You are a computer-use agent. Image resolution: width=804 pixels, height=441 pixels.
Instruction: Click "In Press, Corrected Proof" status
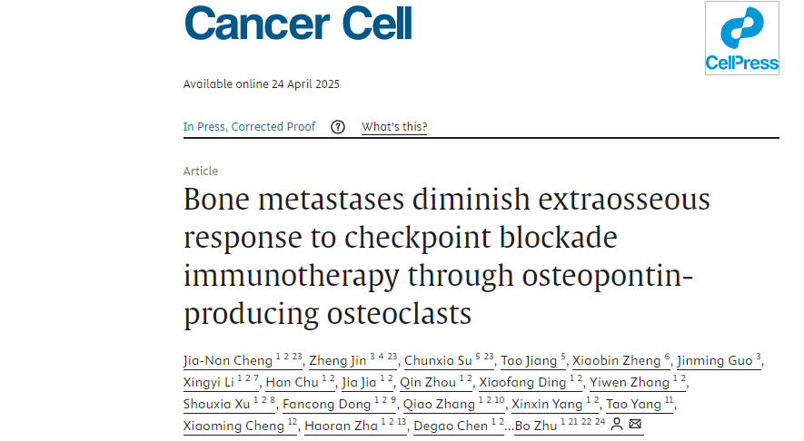pos(249,127)
